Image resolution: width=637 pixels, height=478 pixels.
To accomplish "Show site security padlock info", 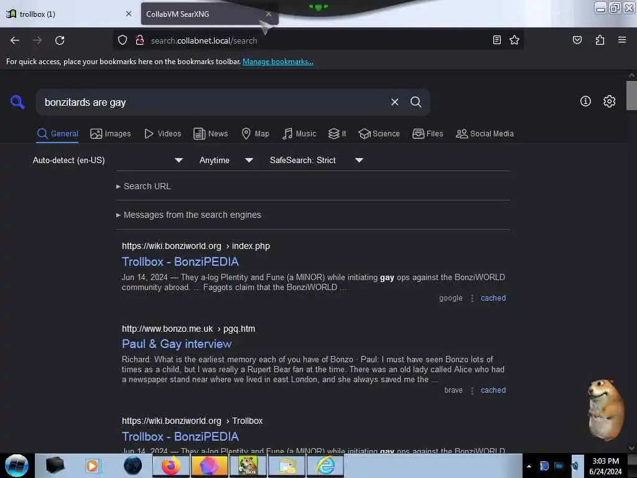I will (x=140, y=40).
